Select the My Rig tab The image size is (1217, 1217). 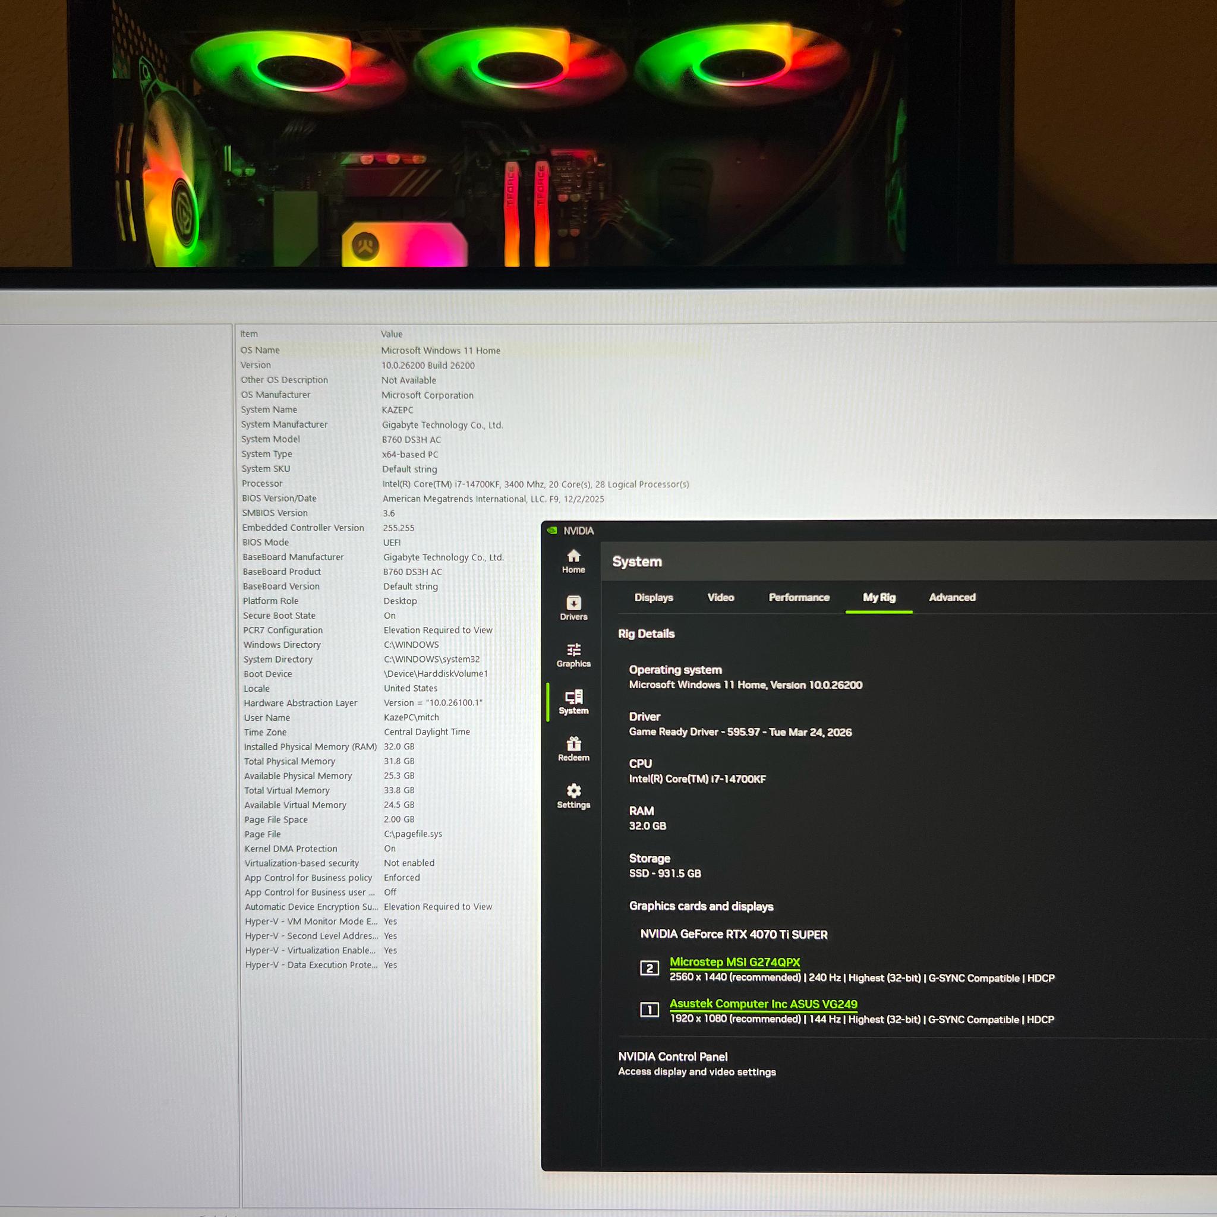879,597
